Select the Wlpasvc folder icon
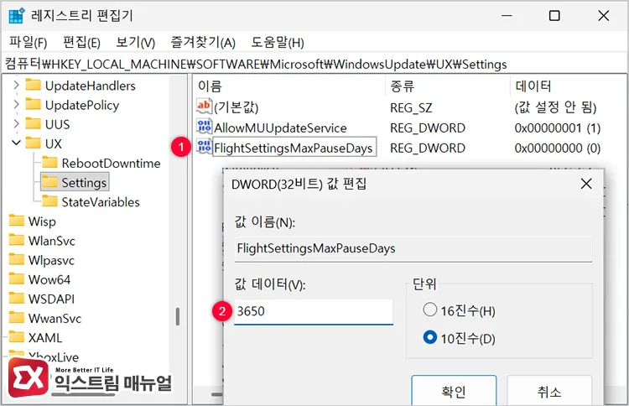The width and height of the screenshot is (629, 406). (x=17, y=259)
